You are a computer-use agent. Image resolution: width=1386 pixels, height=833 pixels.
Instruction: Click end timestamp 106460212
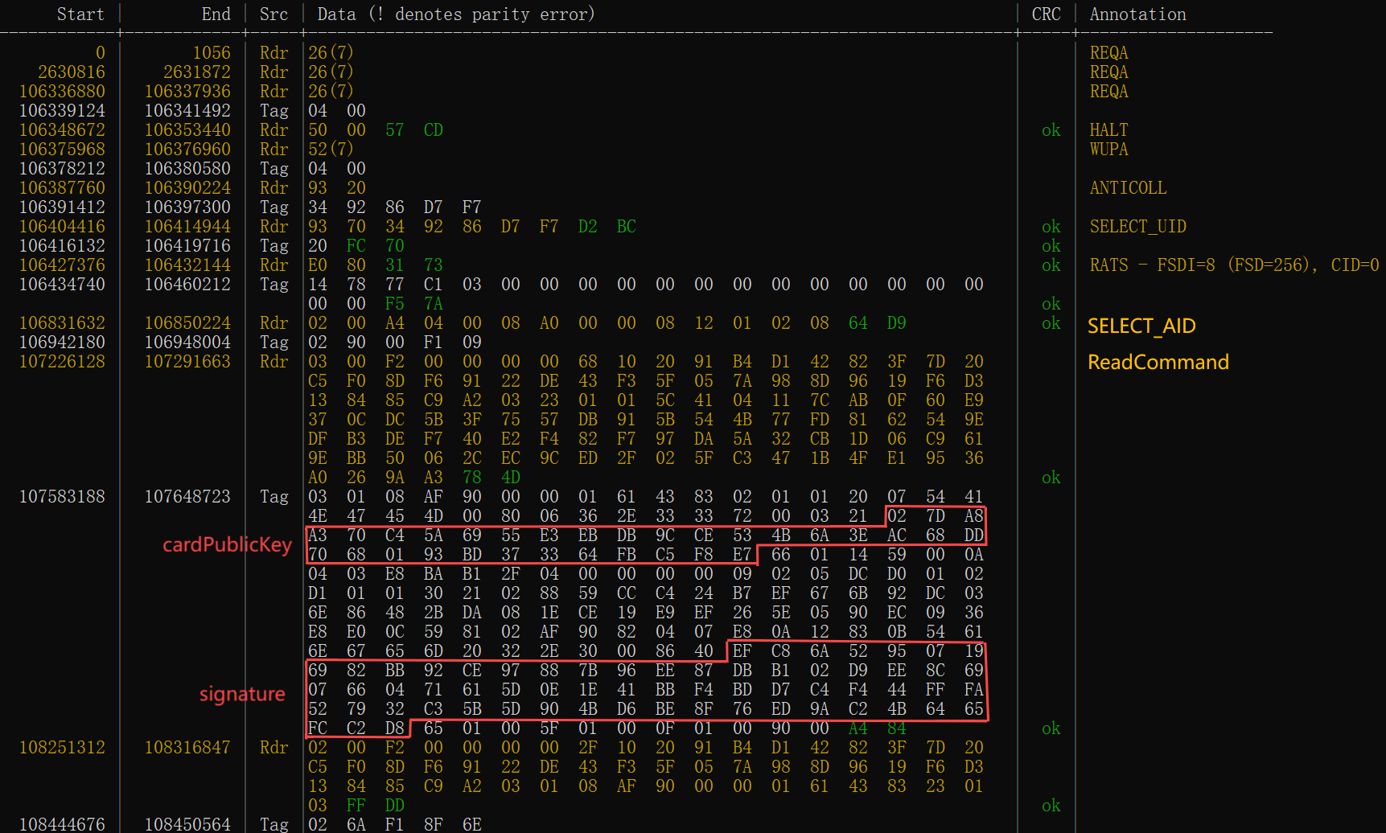187,285
